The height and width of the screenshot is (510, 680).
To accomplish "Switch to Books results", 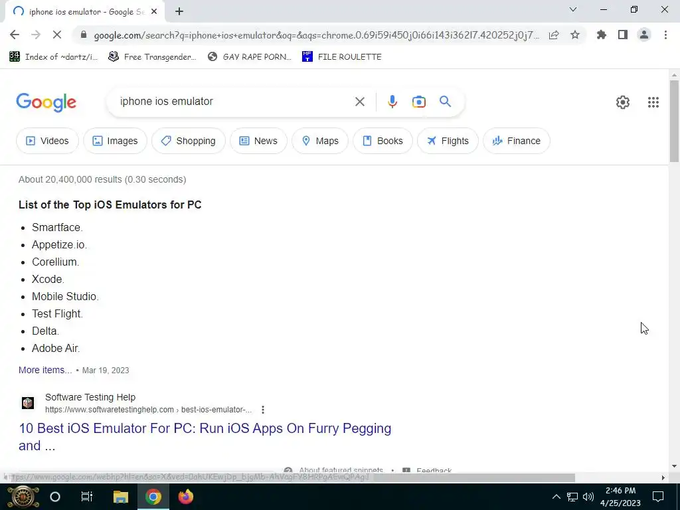I will click(x=382, y=141).
